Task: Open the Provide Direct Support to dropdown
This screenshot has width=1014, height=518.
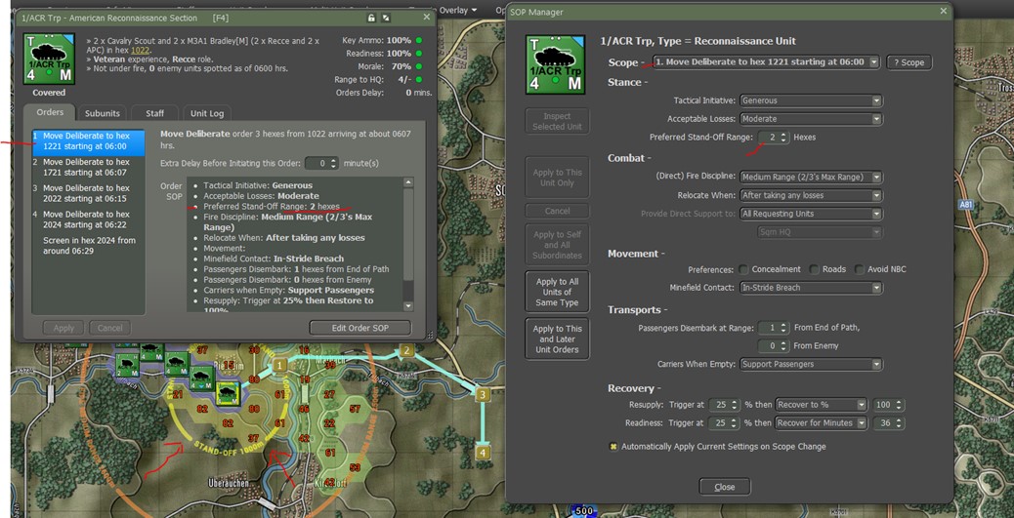Action: tap(811, 214)
